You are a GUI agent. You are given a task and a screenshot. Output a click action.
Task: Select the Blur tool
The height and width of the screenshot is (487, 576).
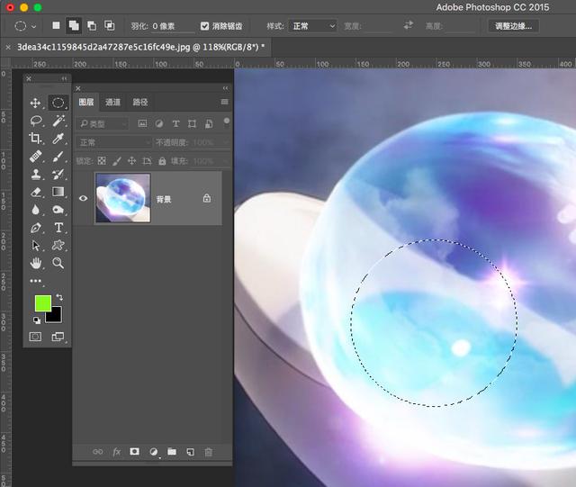pos(35,210)
